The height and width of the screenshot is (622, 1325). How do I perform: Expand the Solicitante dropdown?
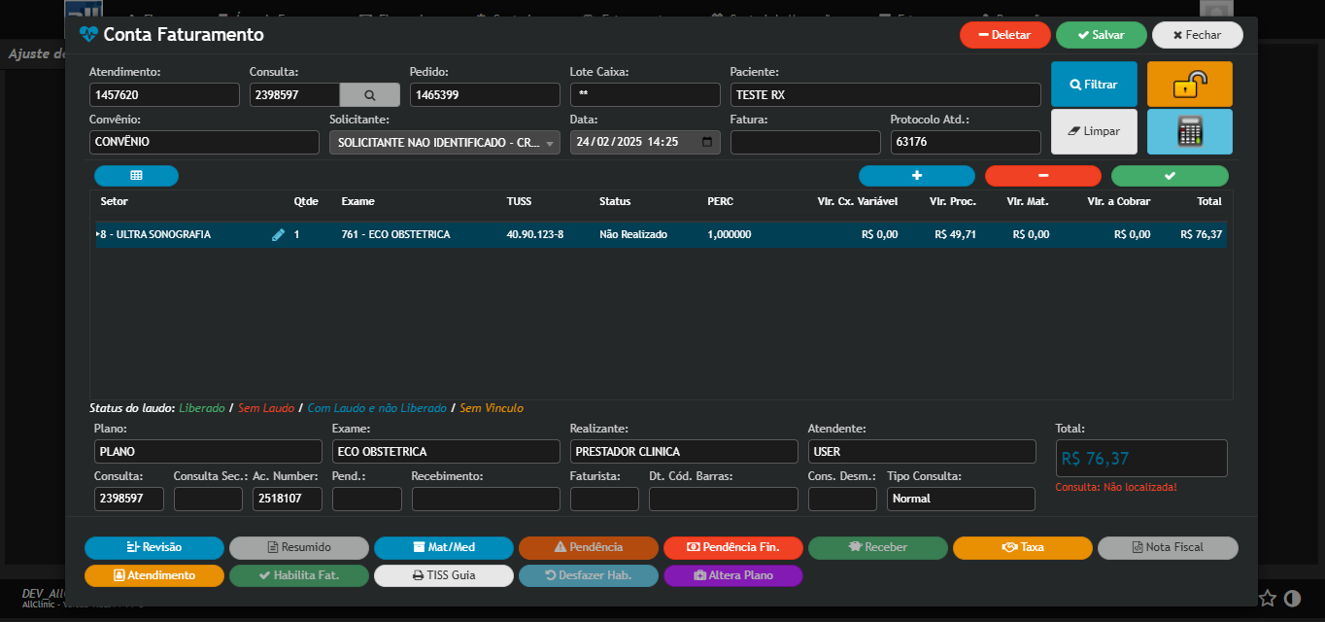pos(551,143)
